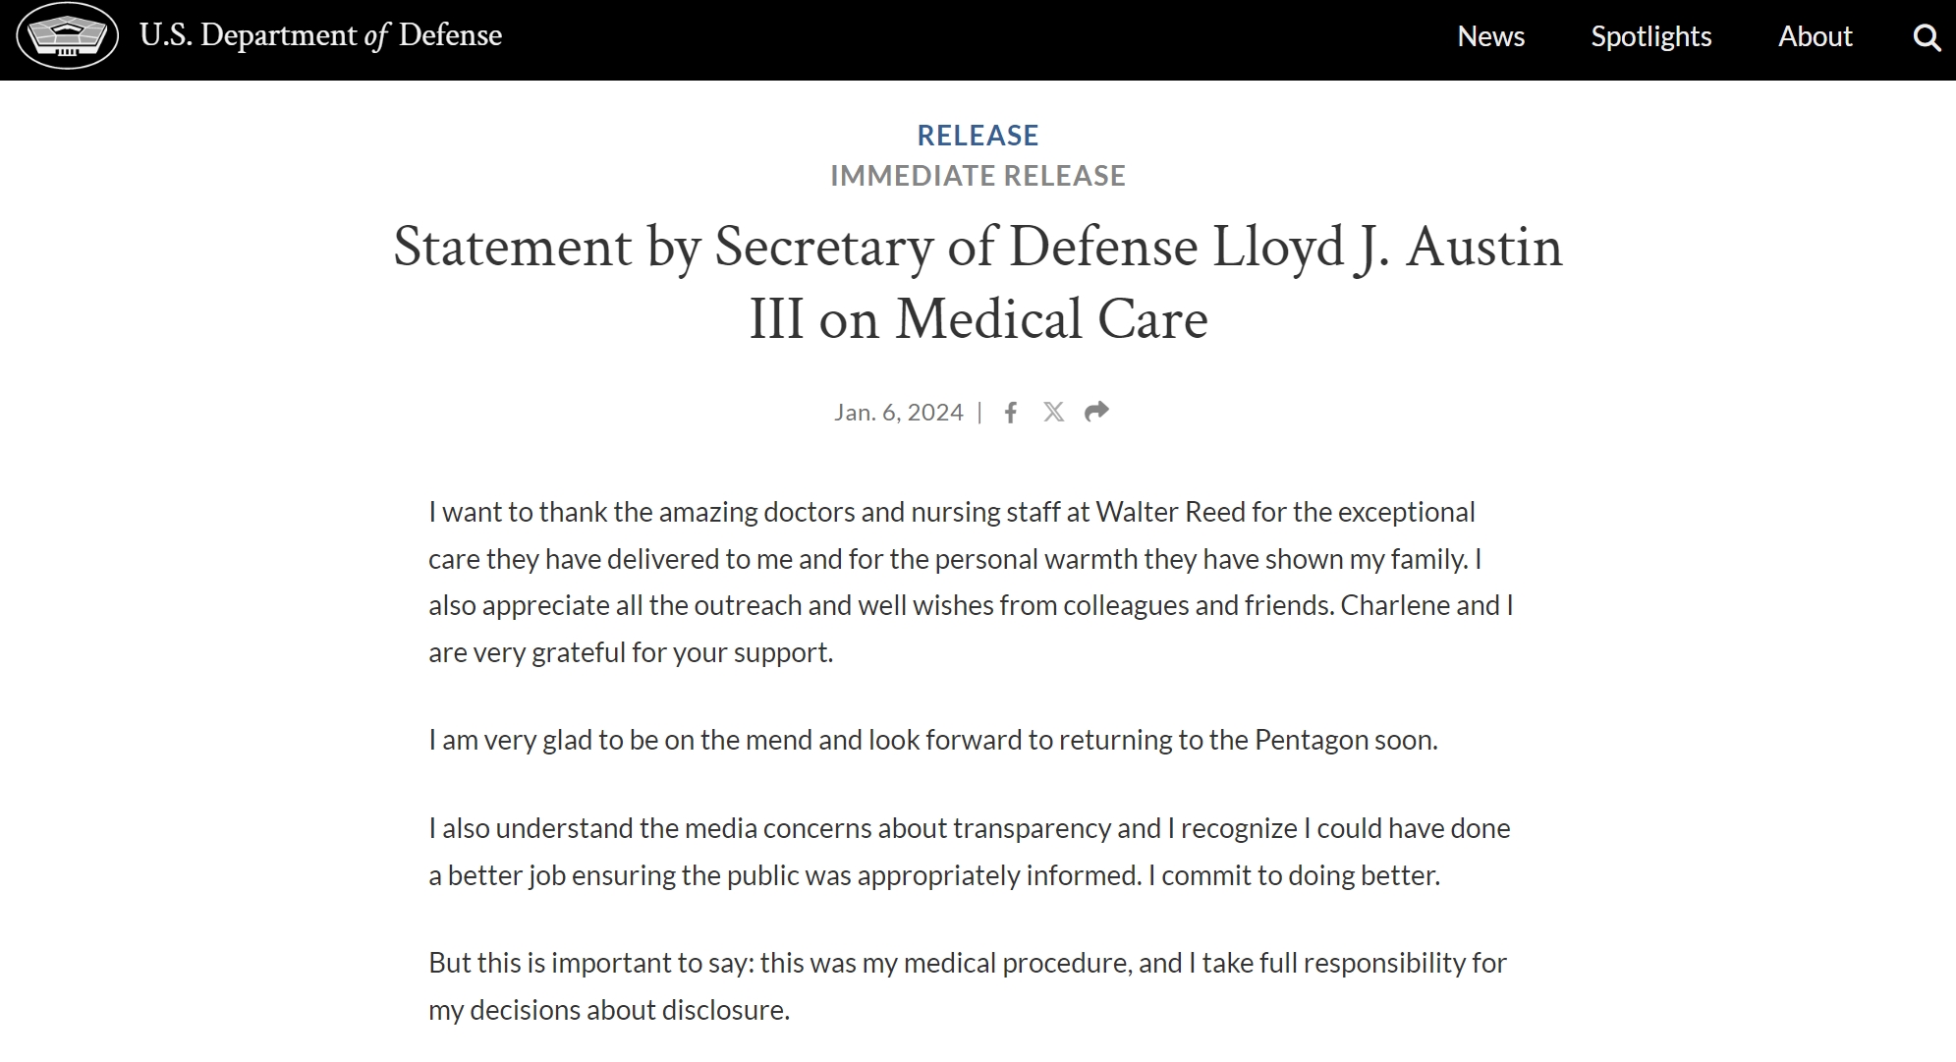Click the sentence about returning to the Pentagon
The width and height of the screenshot is (1956, 1062).
pyautogui.click(x=932, y=740)
